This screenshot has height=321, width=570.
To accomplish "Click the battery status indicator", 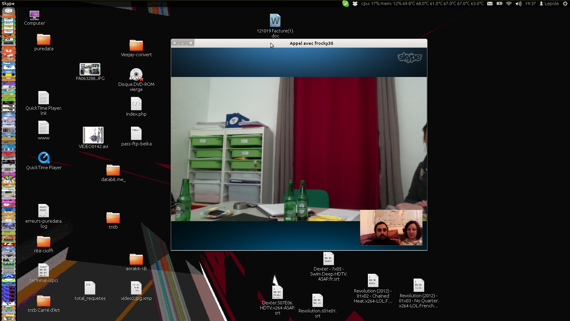I will (x=499, y=4).
